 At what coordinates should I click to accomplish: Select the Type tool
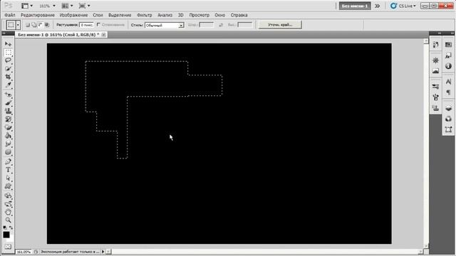pos(8,170)
